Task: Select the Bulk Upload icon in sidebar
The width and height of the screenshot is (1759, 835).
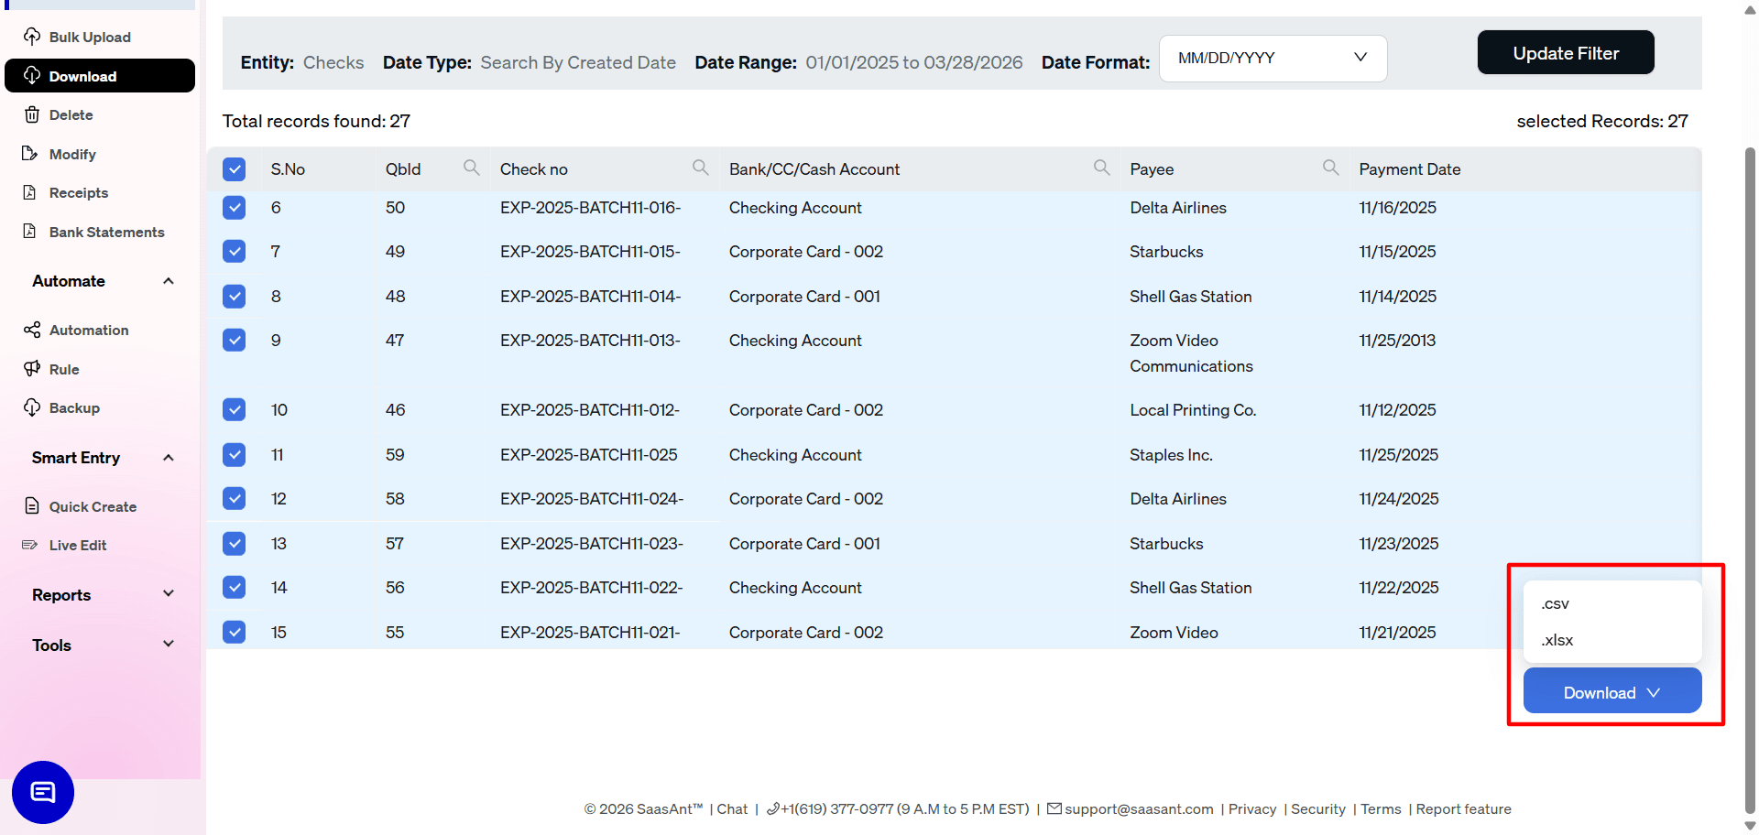Action: (32, 37)
